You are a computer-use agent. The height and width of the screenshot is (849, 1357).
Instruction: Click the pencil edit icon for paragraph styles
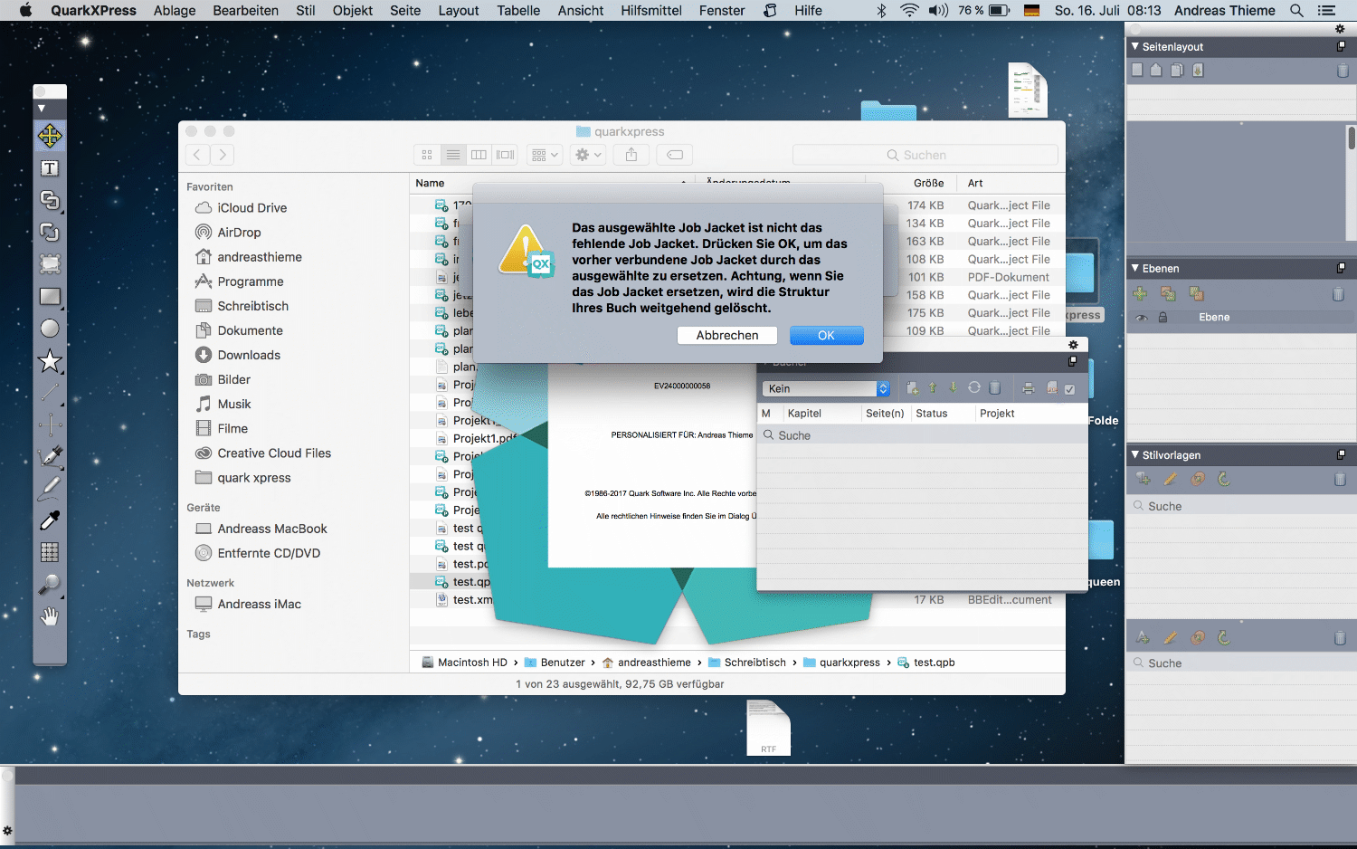point(1170,479)
